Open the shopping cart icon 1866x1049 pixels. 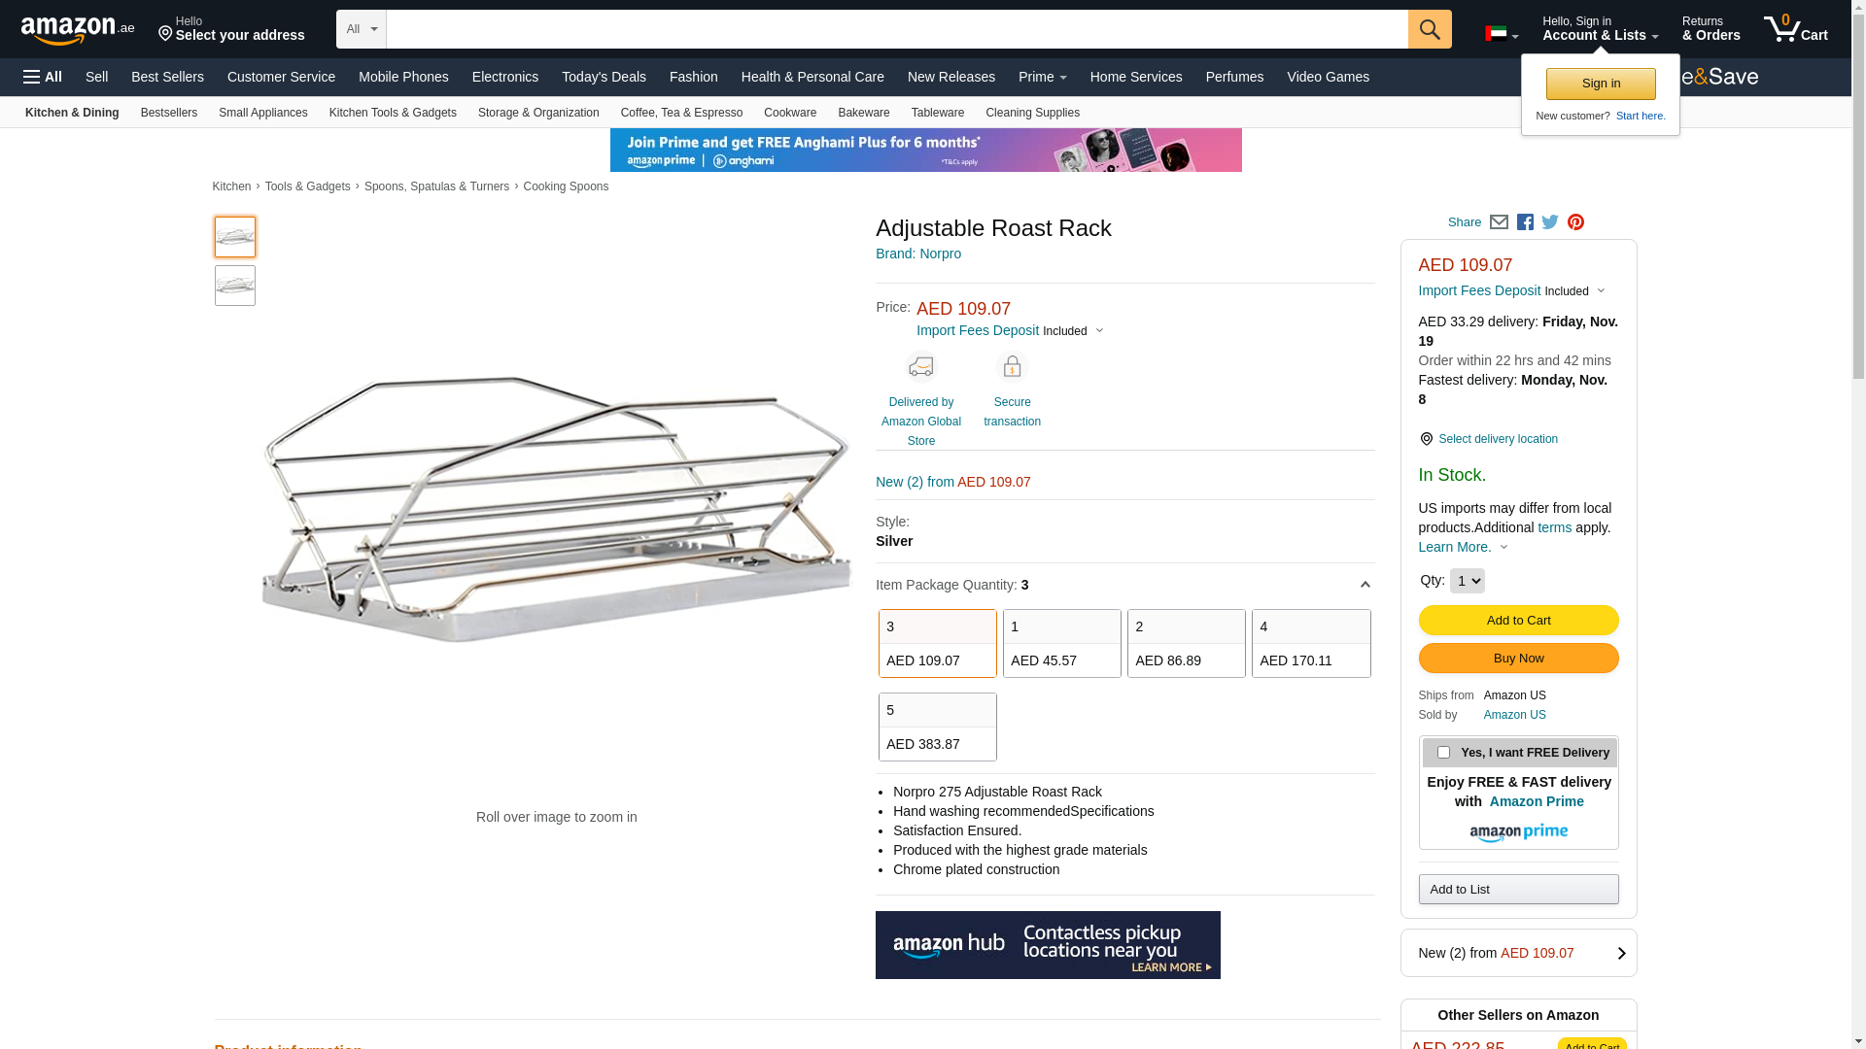coord(1795,29)
